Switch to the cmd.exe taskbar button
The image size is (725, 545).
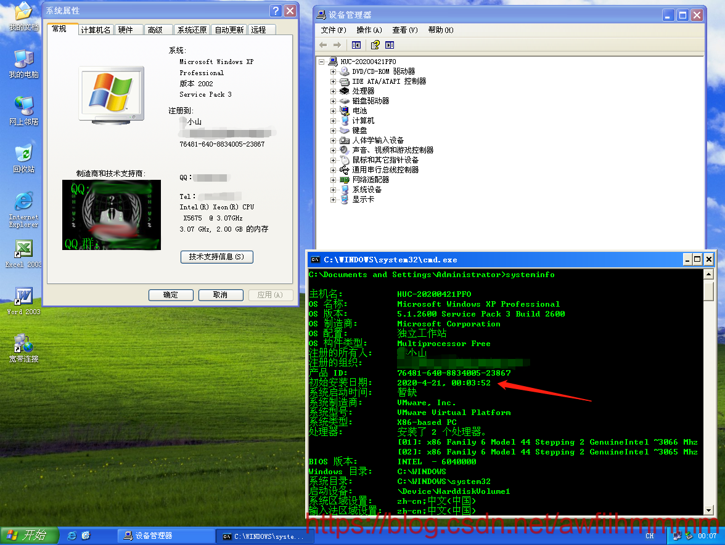pyautogui.click(x=264, y=536)
